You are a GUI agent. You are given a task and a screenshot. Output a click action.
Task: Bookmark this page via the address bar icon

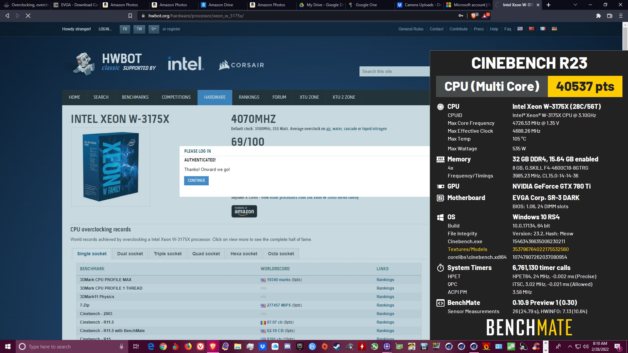[x=130, y=16]
